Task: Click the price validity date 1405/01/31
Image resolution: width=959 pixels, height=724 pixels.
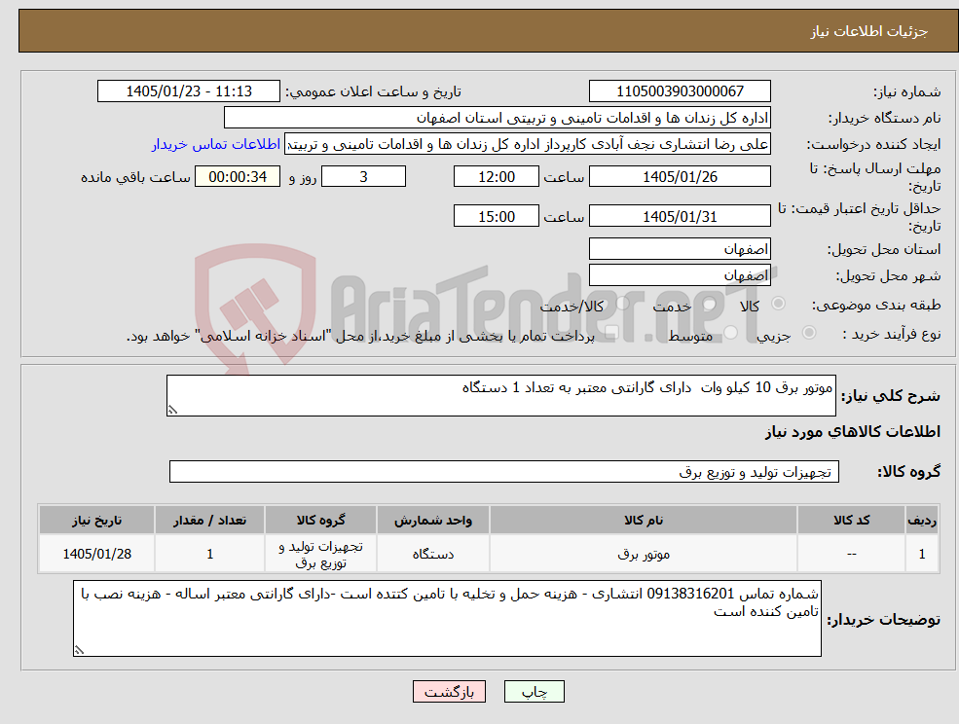Action: [680, 216]
